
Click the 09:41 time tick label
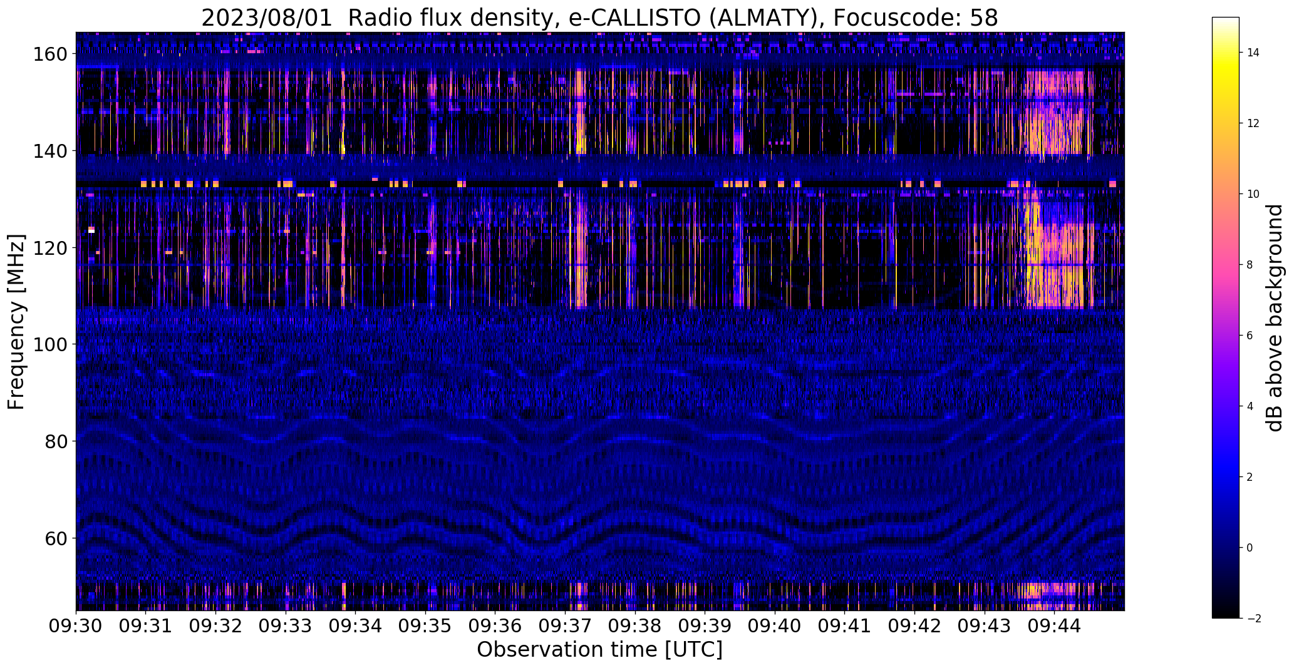(845, 625)
